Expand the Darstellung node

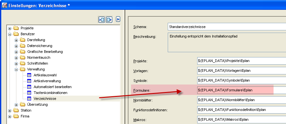(x=16, y=40)
